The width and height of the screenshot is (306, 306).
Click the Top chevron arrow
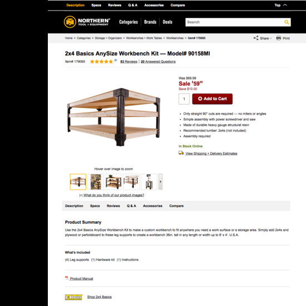coord(285,5)
